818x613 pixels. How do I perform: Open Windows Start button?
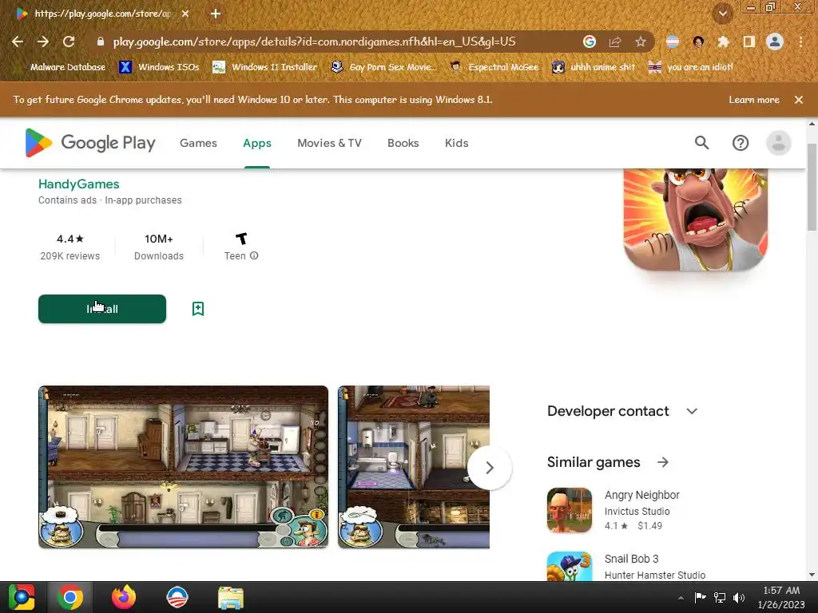coord(22,597)
